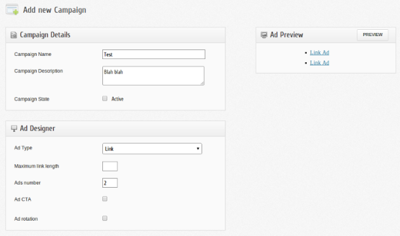Click into the Campaign Description textarea
The width and height of the screenshot is (400, 236).
153,75
